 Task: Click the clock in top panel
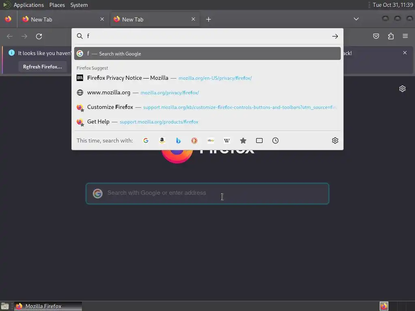click(x=393, y=5)
